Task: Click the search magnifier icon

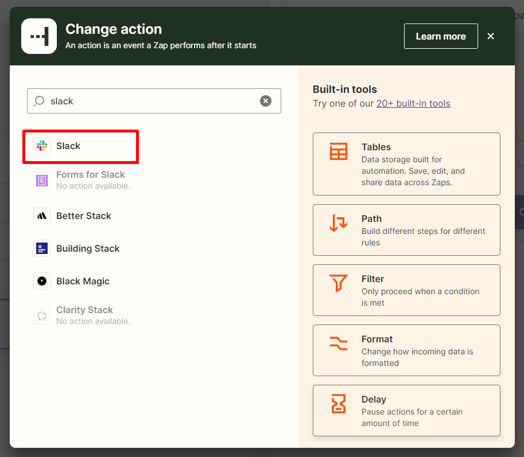Action: [x=39, y=101]
